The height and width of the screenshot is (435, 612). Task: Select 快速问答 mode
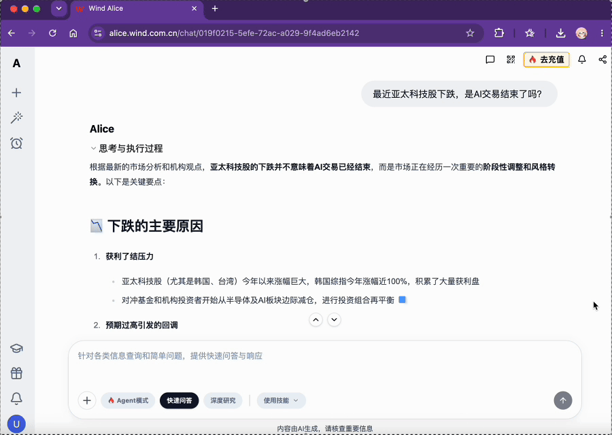(x=179, y=400)
